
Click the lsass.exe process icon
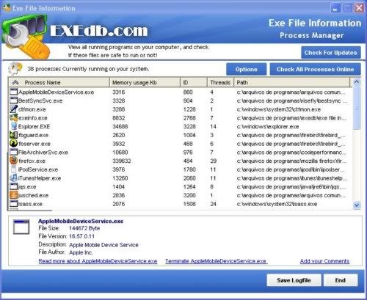coord(14,203)
